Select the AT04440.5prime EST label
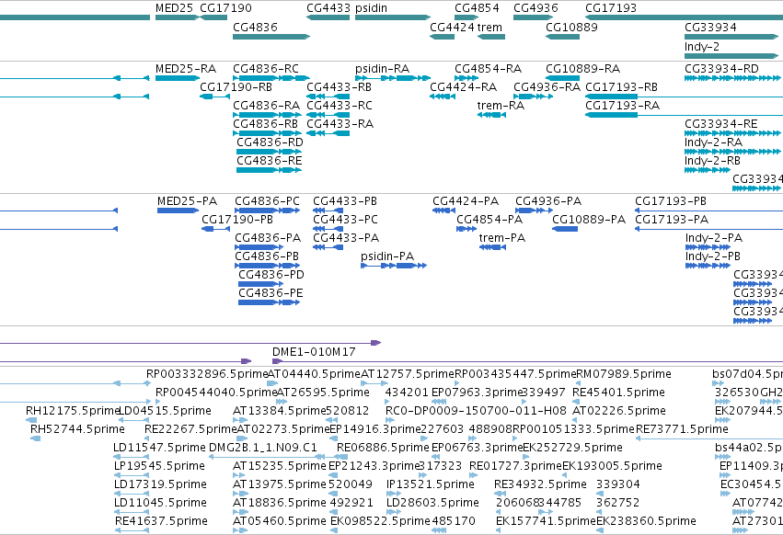Image resolution: width=783 pixels, height=535 pixels. (314, 374)
